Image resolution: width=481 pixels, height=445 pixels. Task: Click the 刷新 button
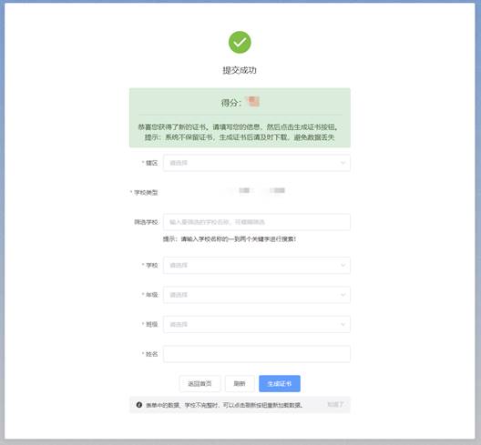tap(240, 383)
